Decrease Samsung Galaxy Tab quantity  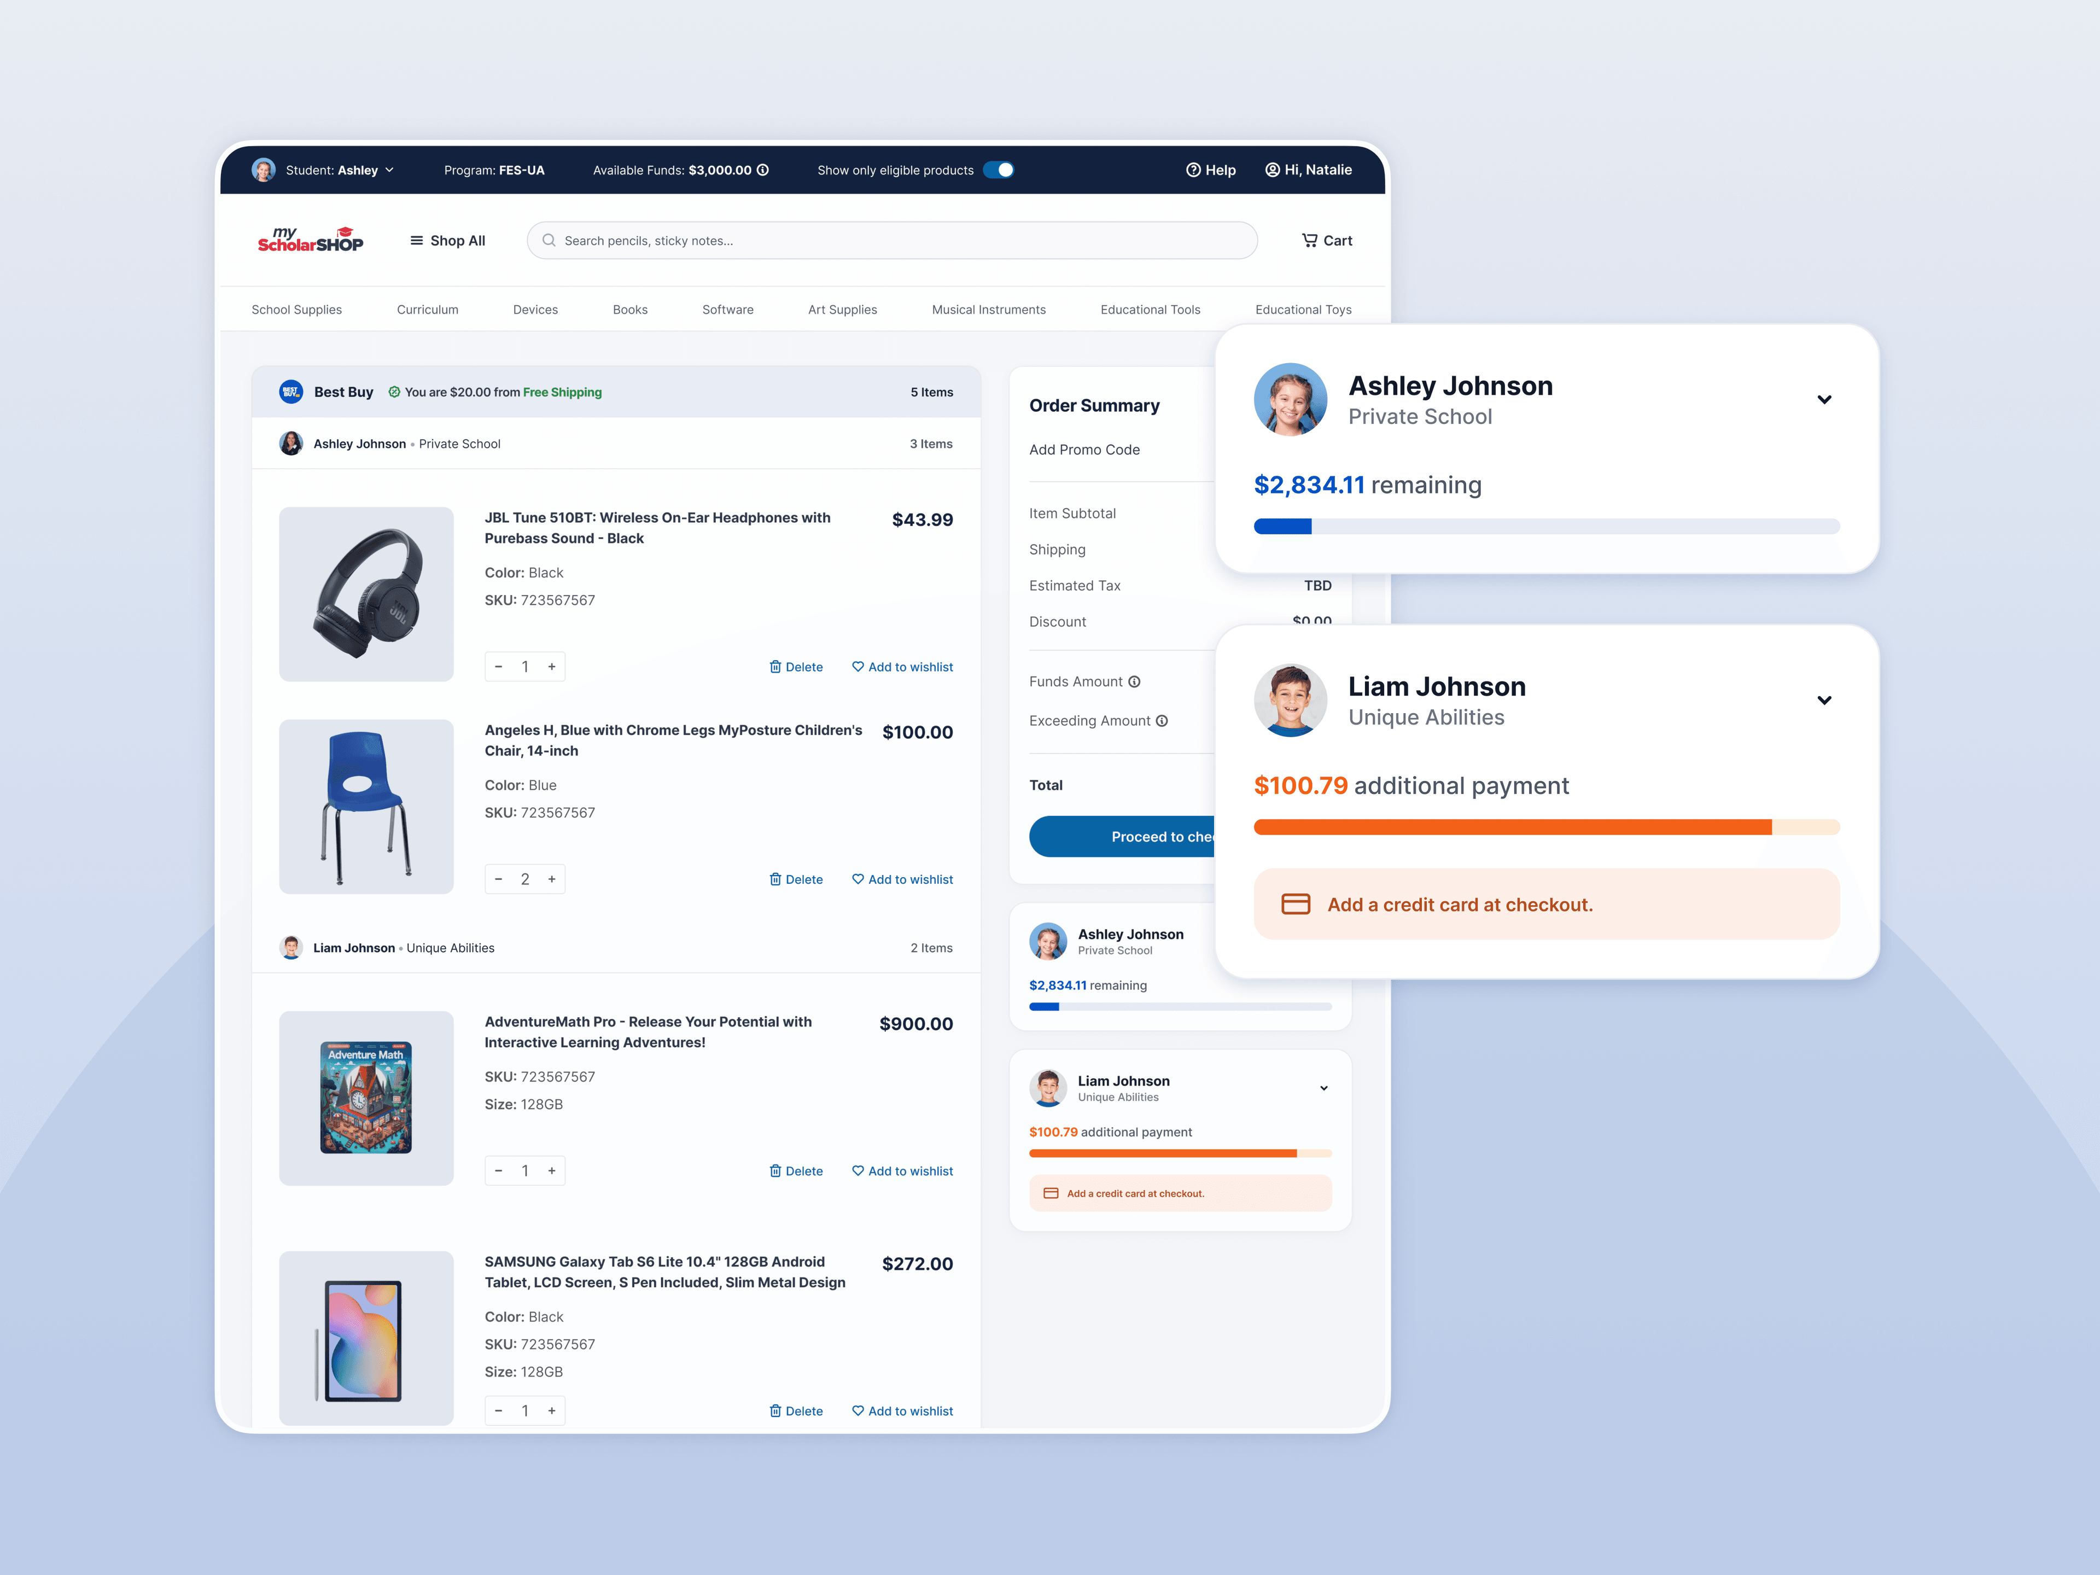498,1411
